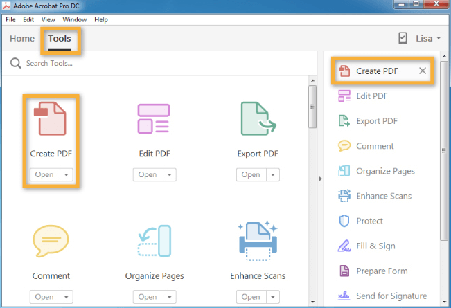Click the Create PDF tool icon
451x308 pixels.
51,118
